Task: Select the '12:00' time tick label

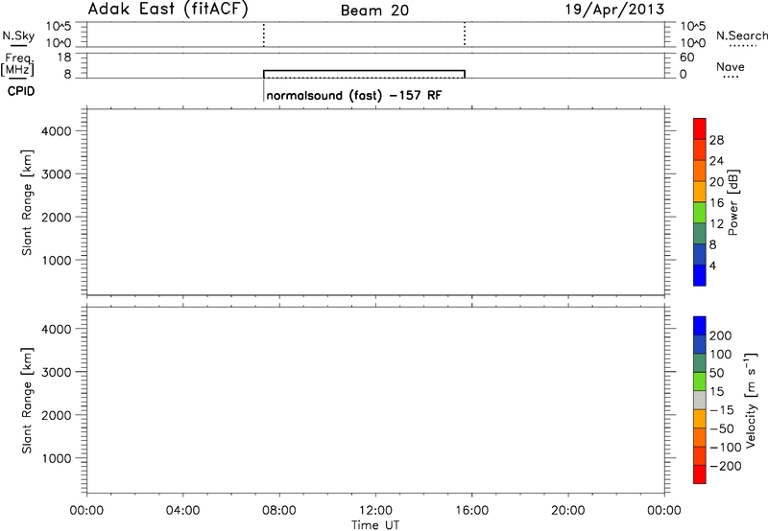Action: [x=375, y=511]
